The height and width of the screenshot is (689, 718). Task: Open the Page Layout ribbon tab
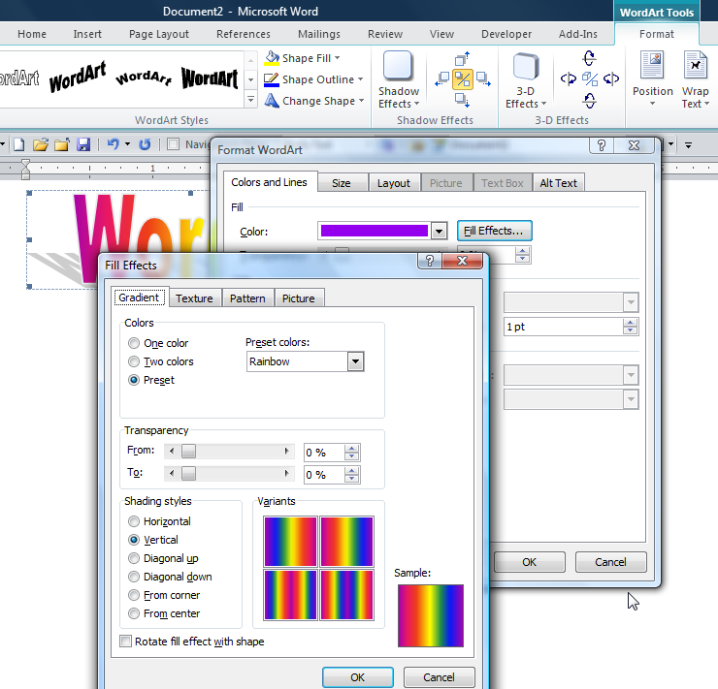(x=159, y=34)
